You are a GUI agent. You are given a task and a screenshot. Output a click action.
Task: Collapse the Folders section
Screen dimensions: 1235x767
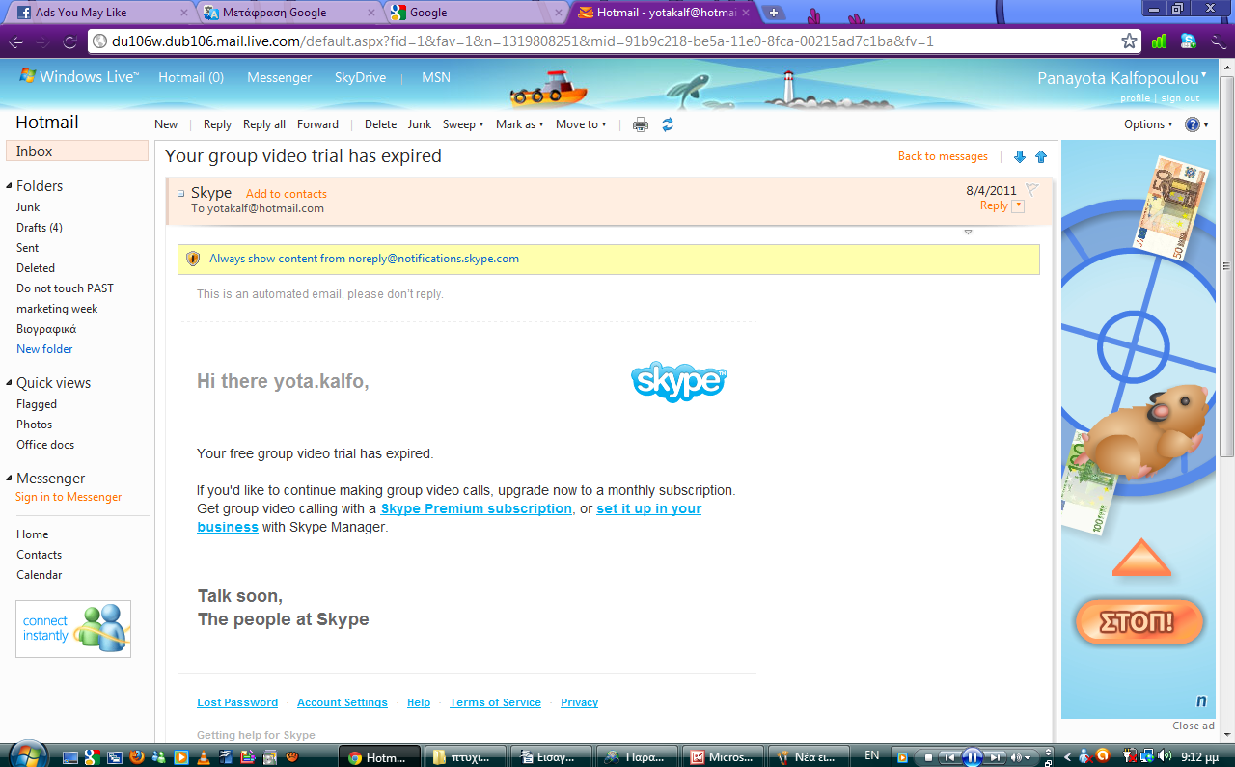tap(9, 186)
